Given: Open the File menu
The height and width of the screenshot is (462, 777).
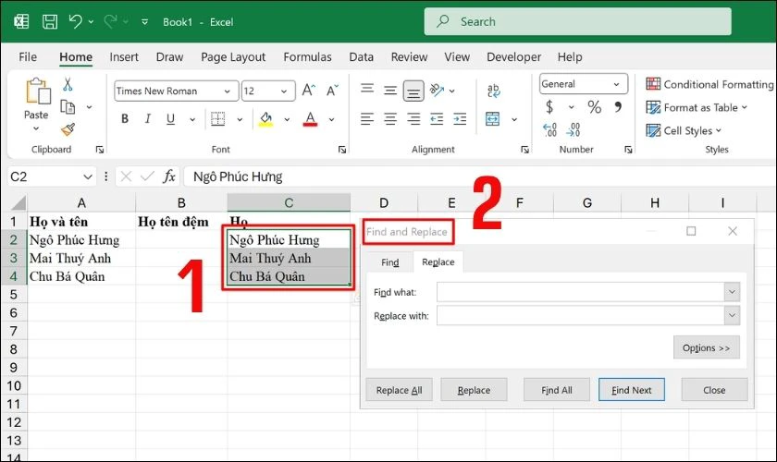Looking at the screenshot, I should point(28,57).
